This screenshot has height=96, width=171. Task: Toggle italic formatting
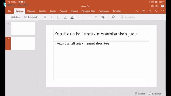(52, 17)
